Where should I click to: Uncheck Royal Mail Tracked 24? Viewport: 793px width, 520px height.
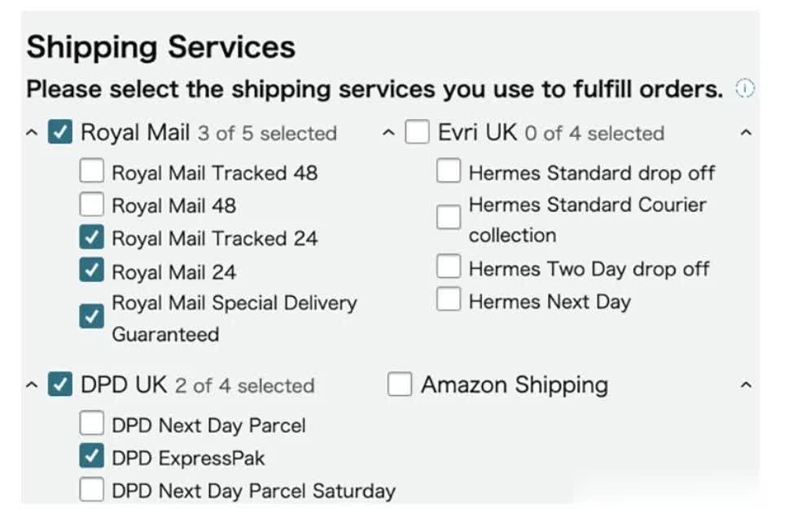[x=91, y=237]
